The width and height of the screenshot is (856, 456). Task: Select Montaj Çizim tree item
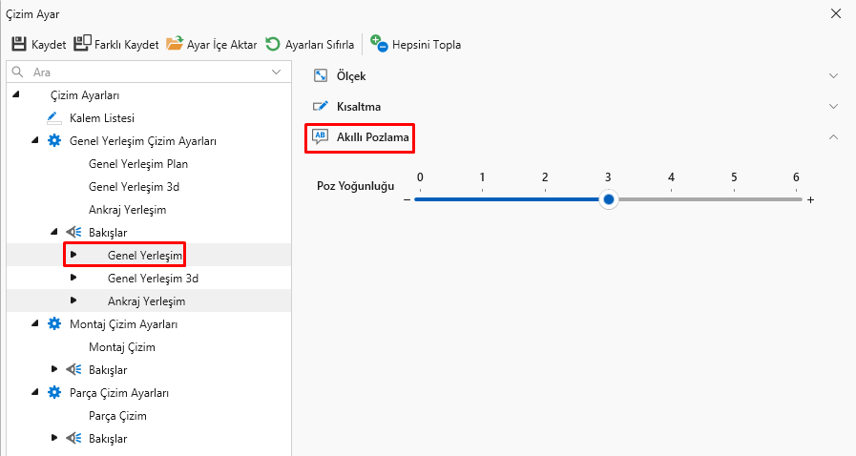click(x=121, y=347)
